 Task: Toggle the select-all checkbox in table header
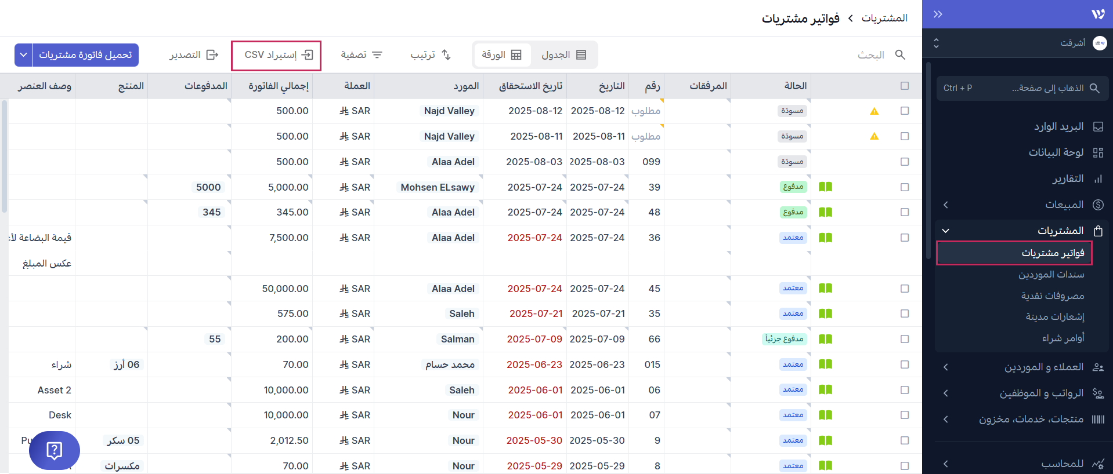click(x=904, y=86)
